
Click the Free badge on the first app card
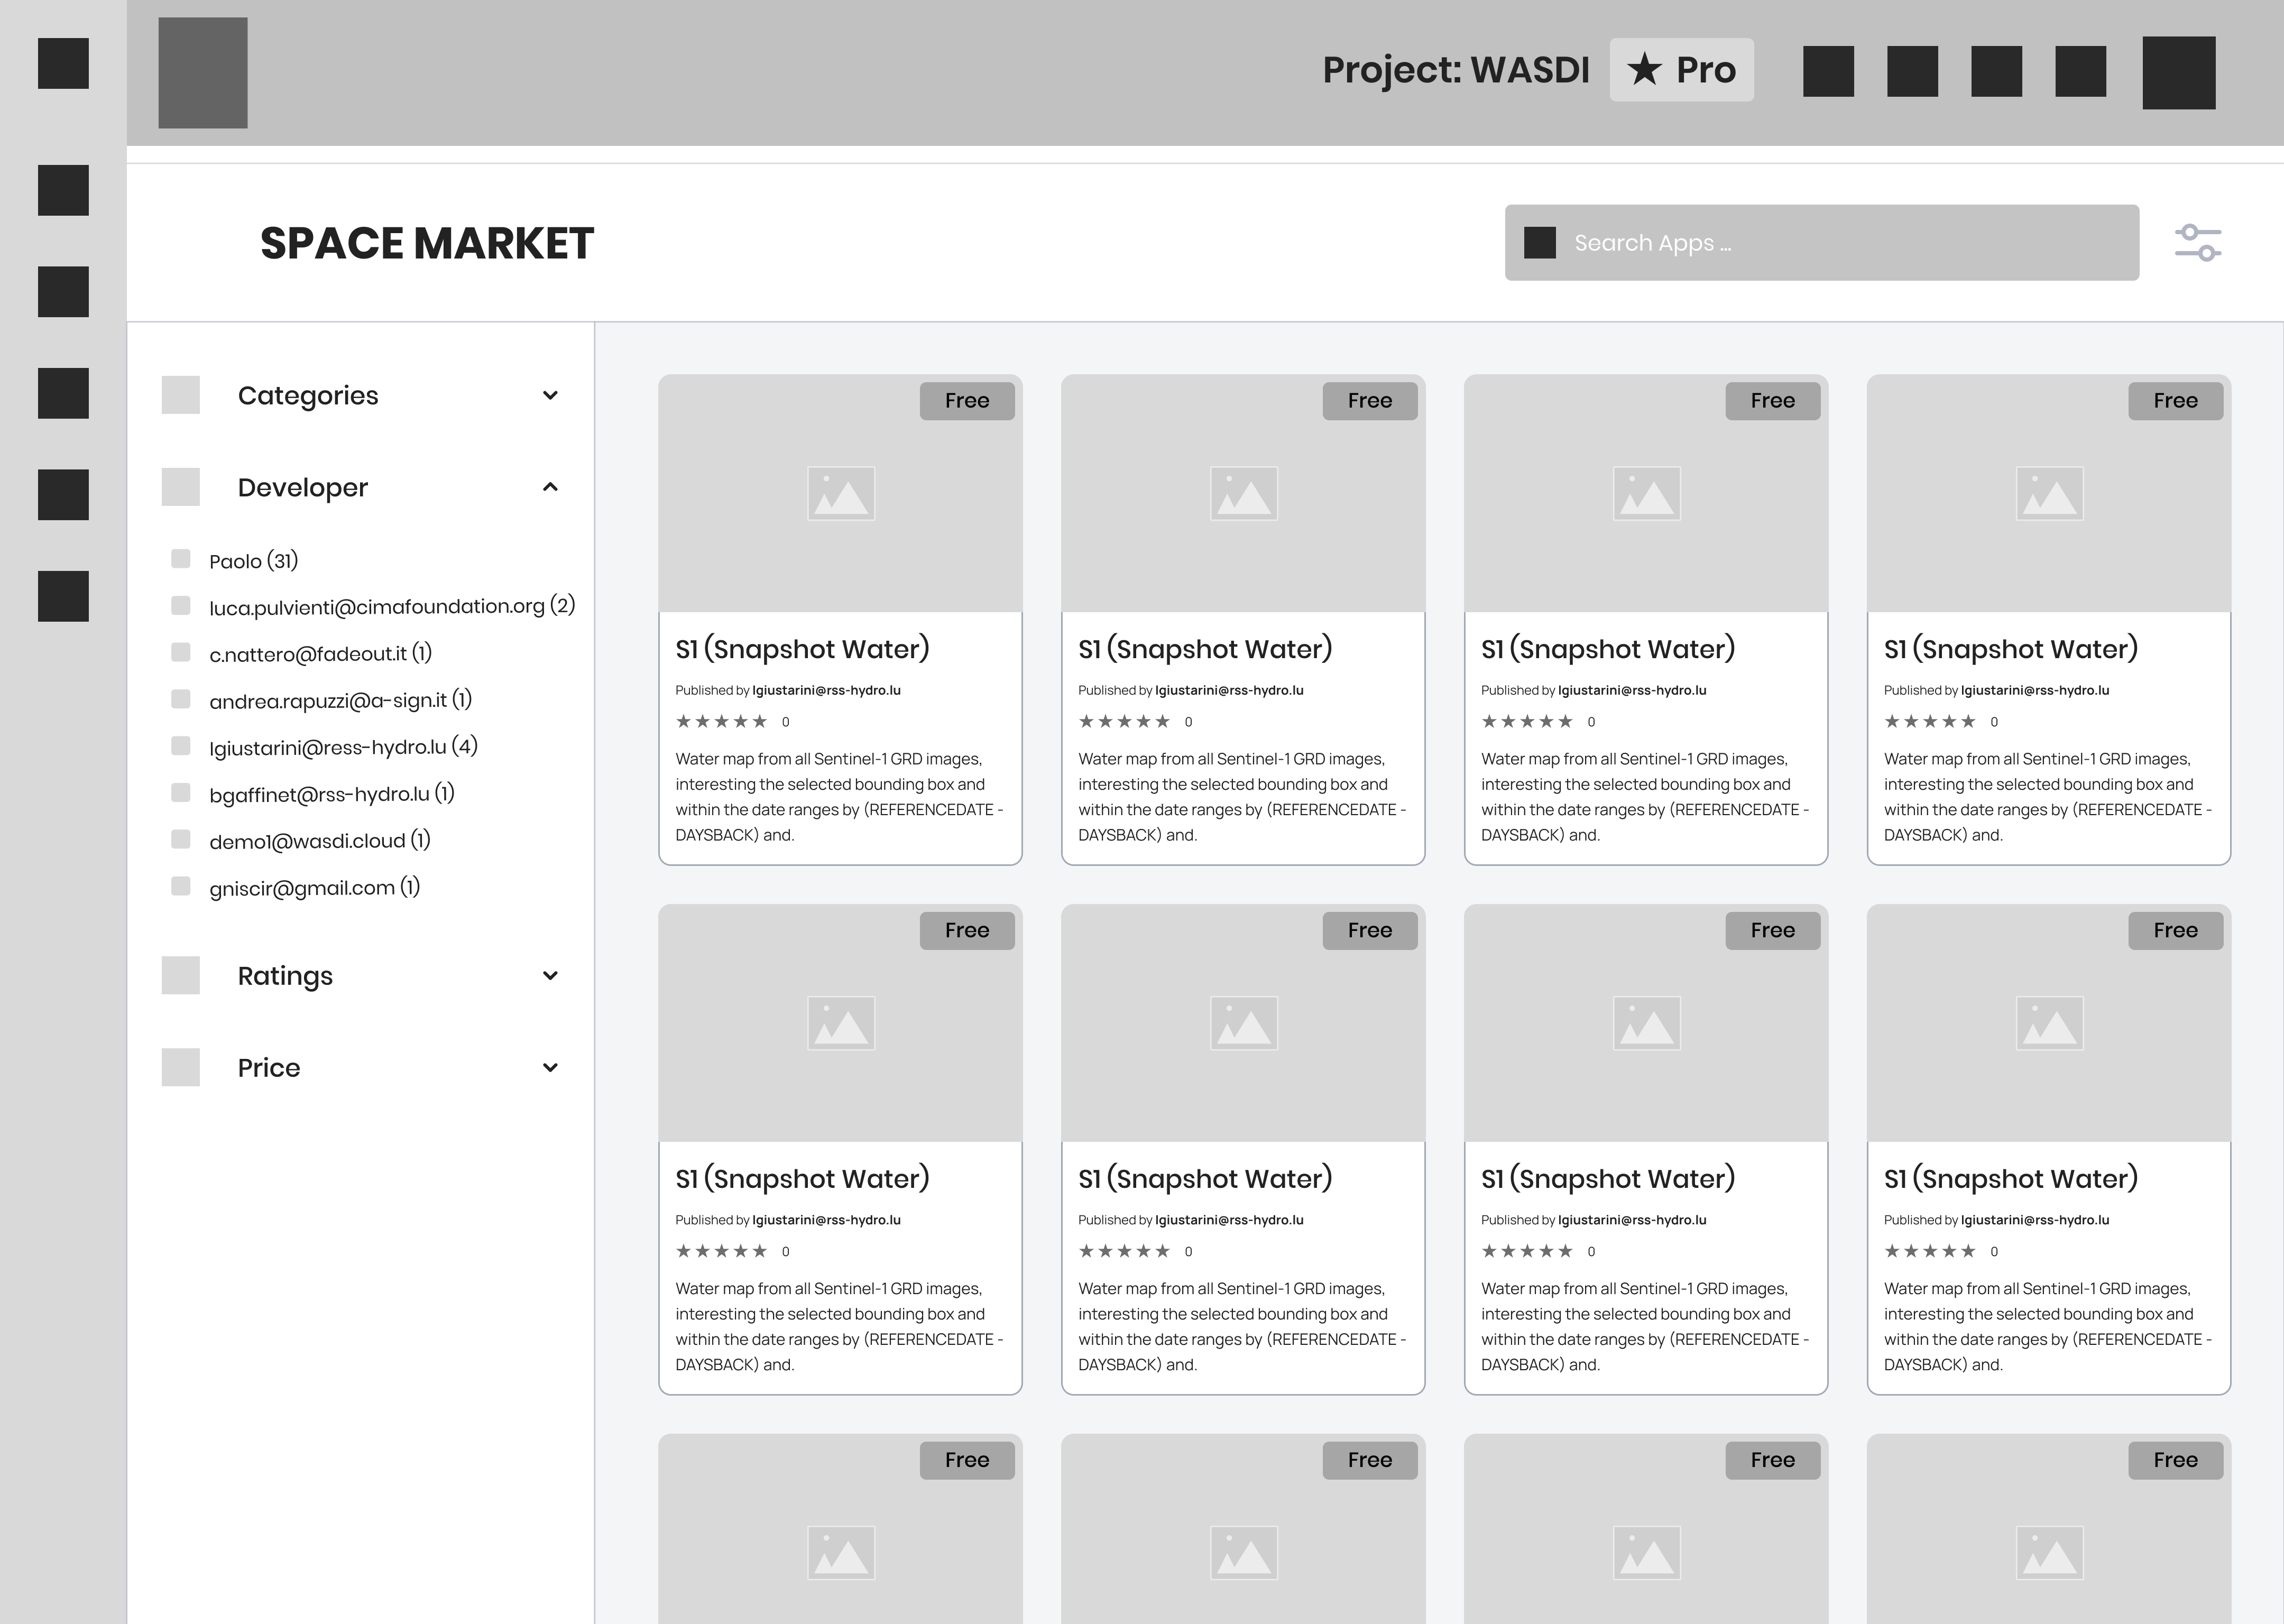(x=966, y=400)
